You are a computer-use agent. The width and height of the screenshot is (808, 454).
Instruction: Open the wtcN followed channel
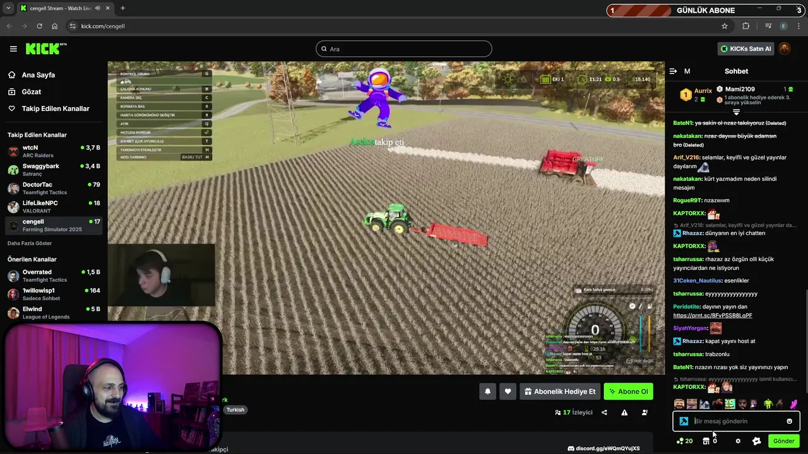click(54, 151)
